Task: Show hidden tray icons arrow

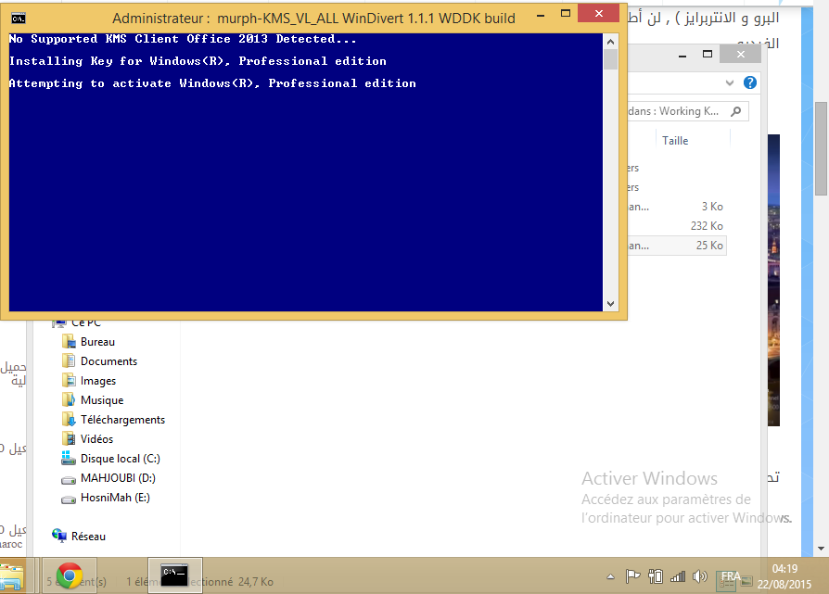Action: 611,576
